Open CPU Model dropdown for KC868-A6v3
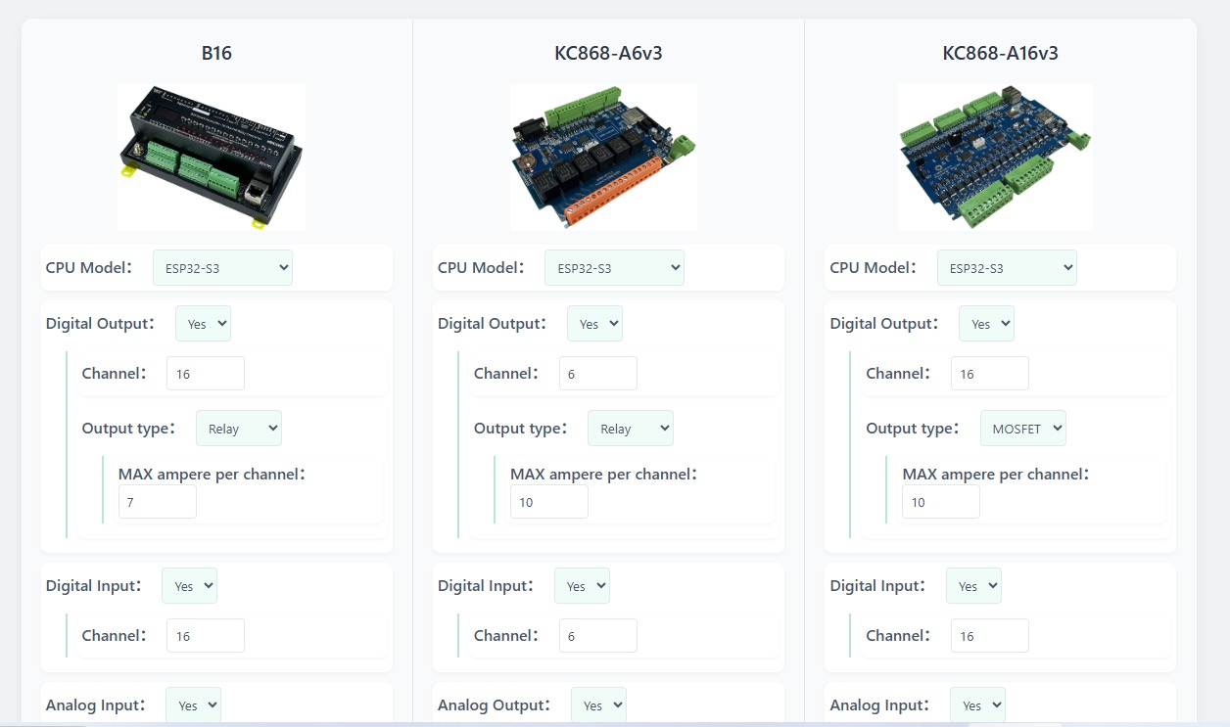This screenshot has height=727, width=1230. point(614,268)
